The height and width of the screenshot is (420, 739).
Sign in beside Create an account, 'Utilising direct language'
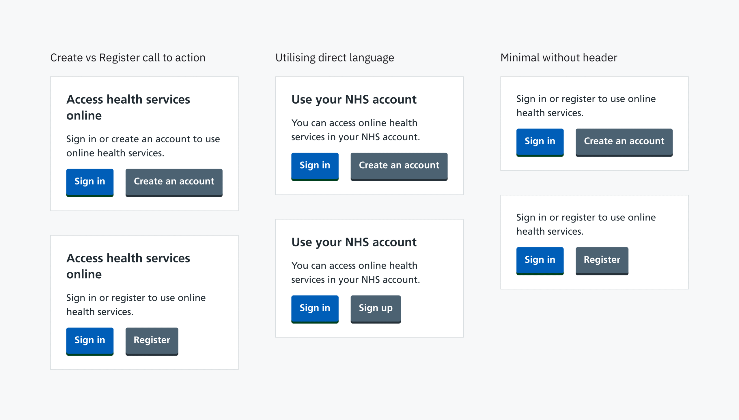[315, 166]
